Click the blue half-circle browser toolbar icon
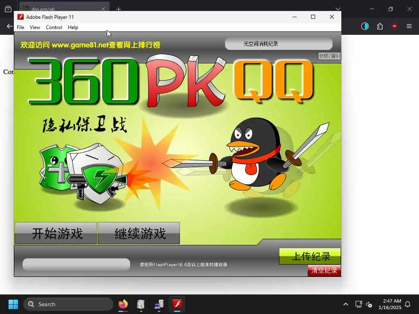 tap(365, 26)
